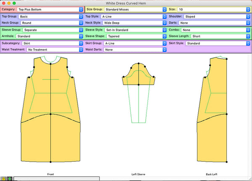Open the Skirt Group dropdown
Viewport: 252px width, 181px height.
pyautogui.click(x=135, y=43)
